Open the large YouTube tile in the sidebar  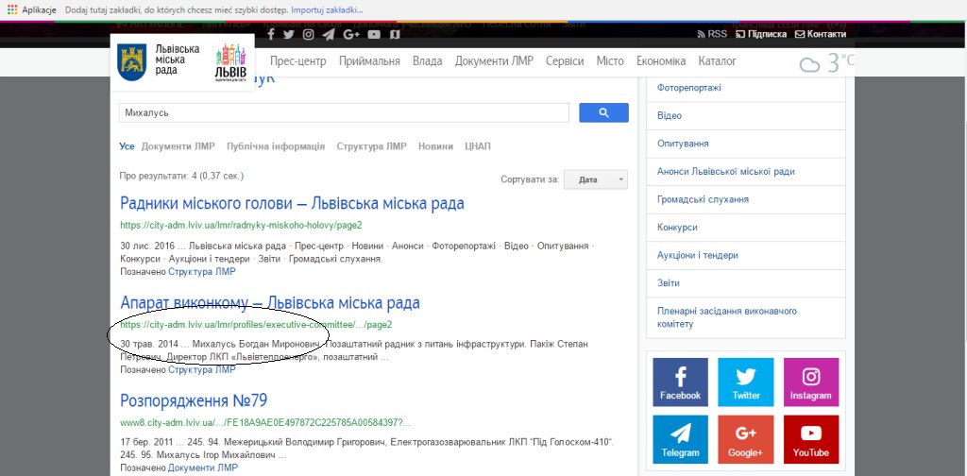[811, 439]
